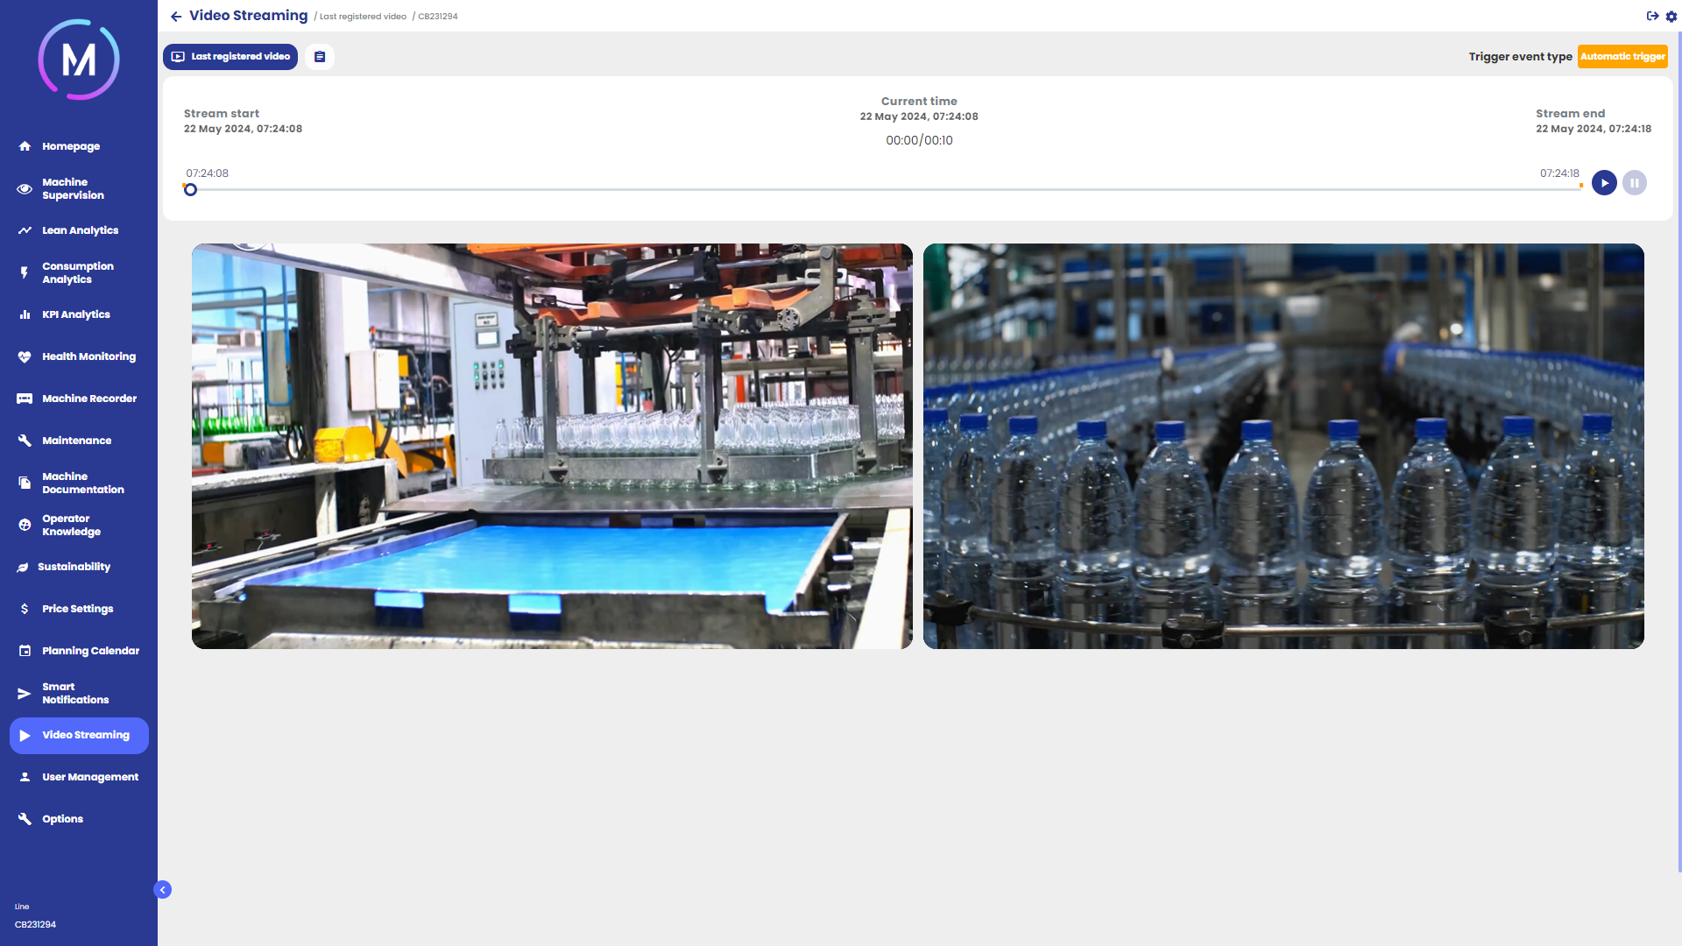1682x946 pixels.
Task: Click the Health Monitoring heart icon
Action: 25,357
